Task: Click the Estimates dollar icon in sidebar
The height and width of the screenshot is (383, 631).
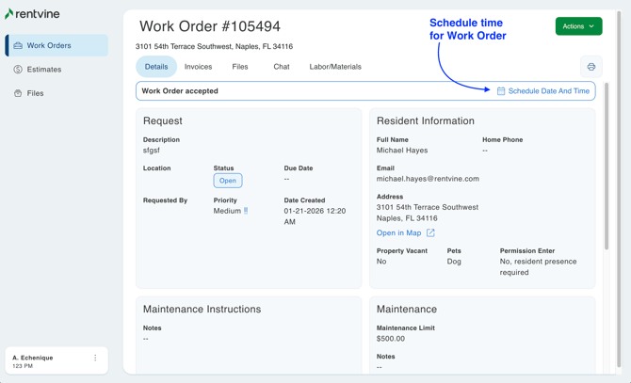Action: 18,70
